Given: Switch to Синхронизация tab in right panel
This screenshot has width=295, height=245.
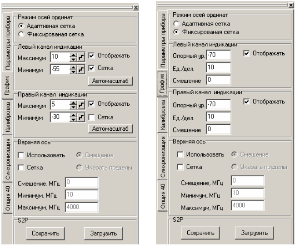Looking at the screenshot, I should [163, 157].
